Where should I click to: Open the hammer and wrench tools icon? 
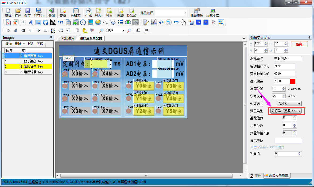213,22
